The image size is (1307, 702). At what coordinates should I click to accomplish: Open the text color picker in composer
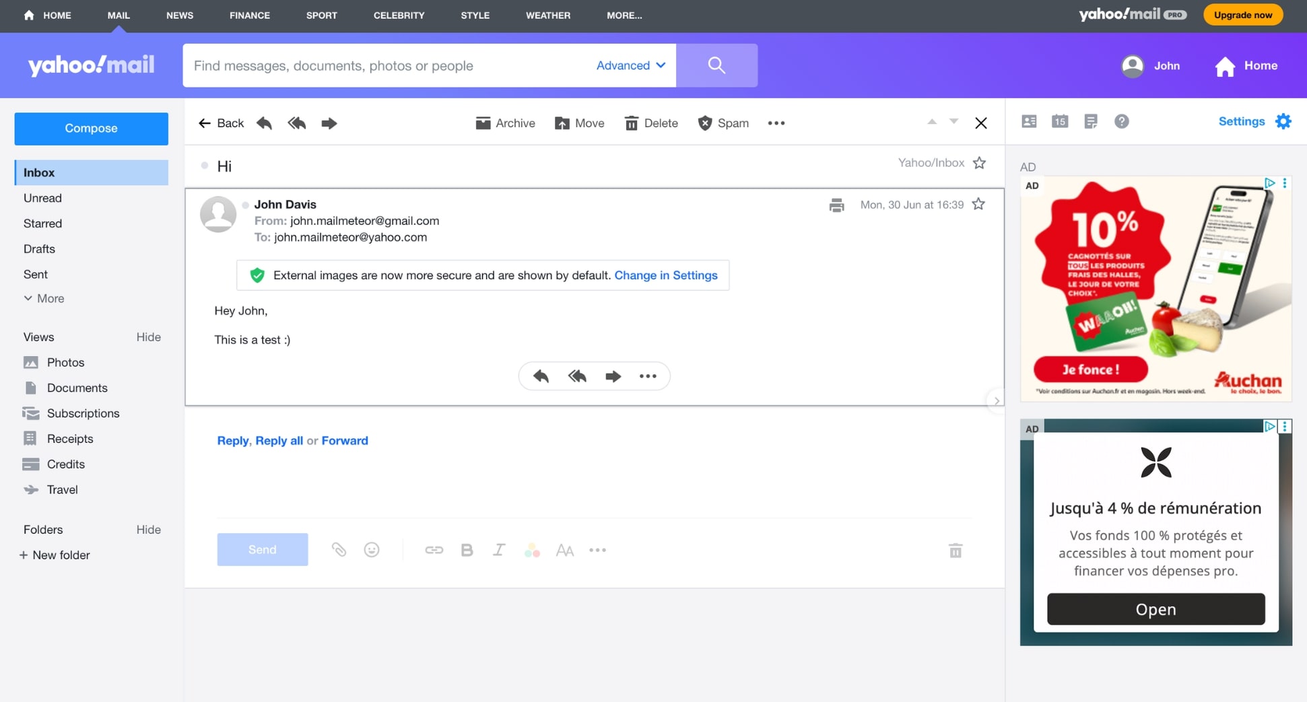click(x=532, y=549)
